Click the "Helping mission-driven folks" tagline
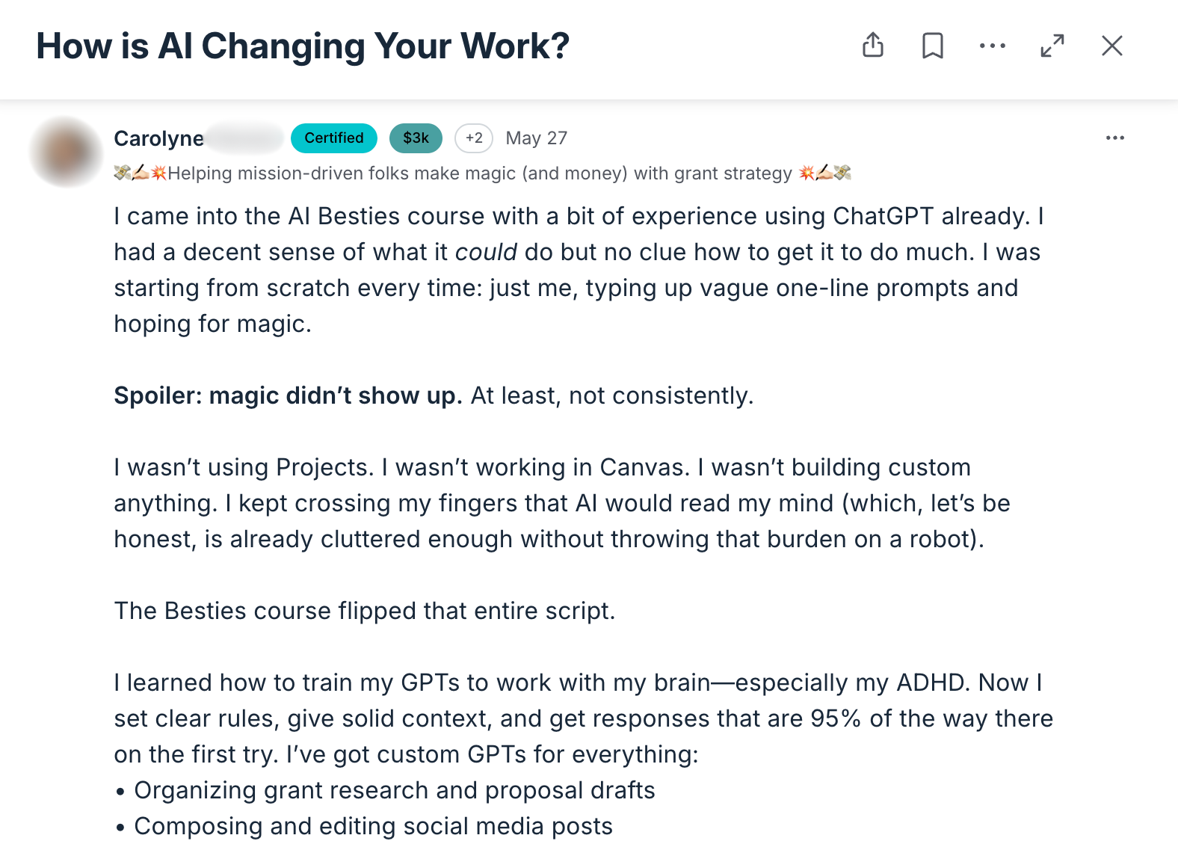Screen dimensions: 1178x847 click(x=479, y=173)
